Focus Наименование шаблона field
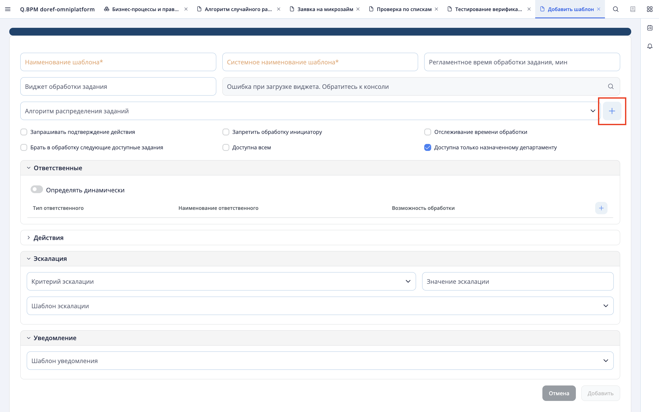 (x=118, y=62)
